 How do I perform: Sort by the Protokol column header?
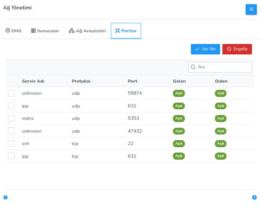pos(81,81)
